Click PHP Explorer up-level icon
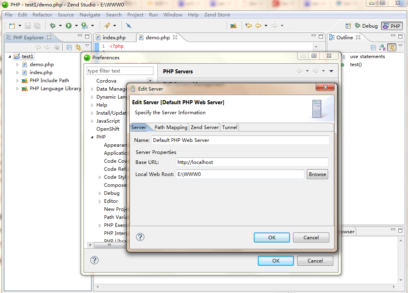The image size is (408, 293). [57, 47]
